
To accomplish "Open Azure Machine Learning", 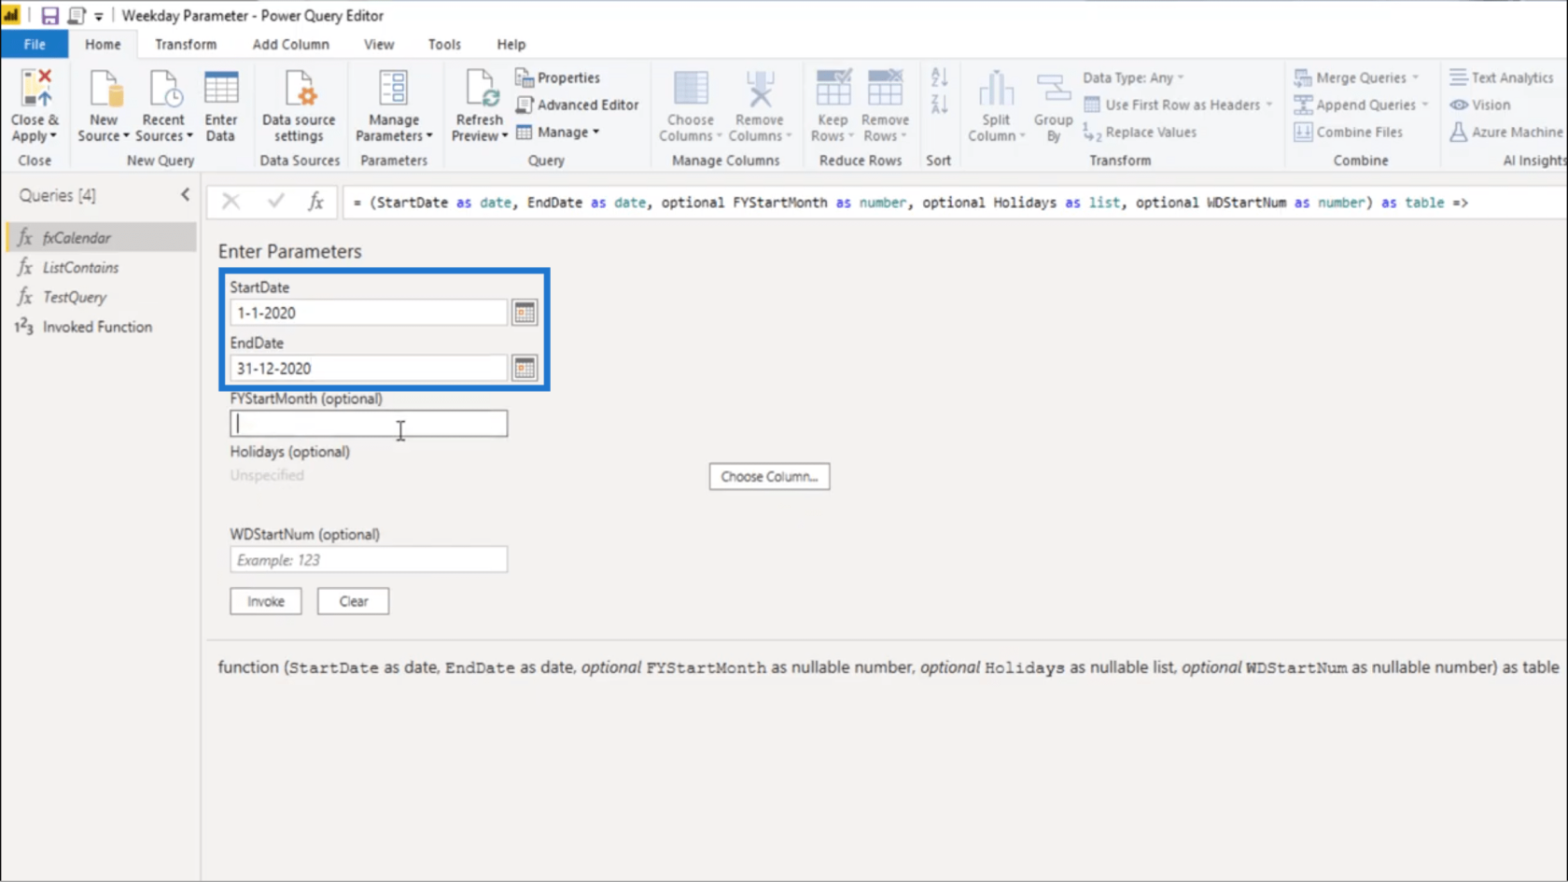I will coord(1506,132).
